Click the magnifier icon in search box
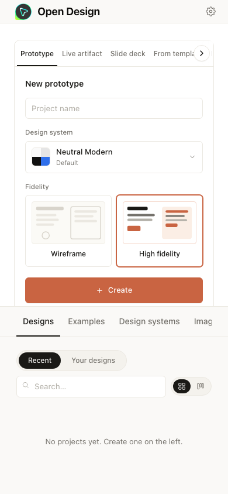This screenshot has width=228, height=494. [26, 386]
